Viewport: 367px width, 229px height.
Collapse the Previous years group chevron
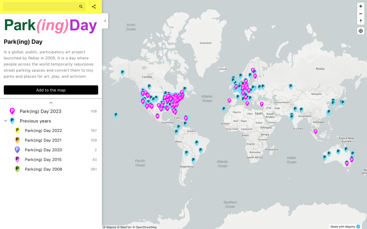click(6, 121)
